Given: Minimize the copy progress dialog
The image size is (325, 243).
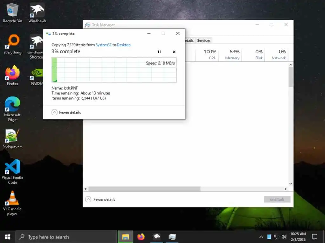Looking at the screenshot, I should [149, 34].
